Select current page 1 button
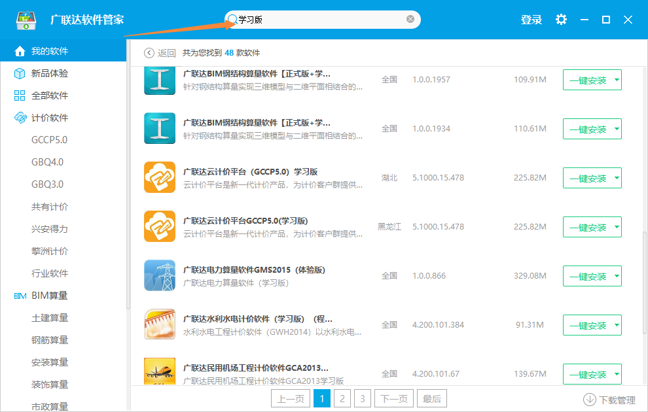This screenshot has height=412, width=648. pos(322,399)
